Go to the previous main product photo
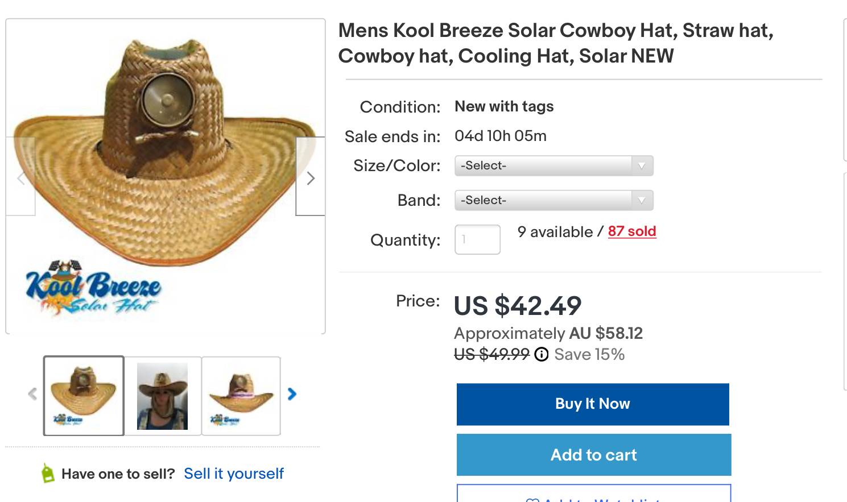The image size is (847, 502). 20,177
